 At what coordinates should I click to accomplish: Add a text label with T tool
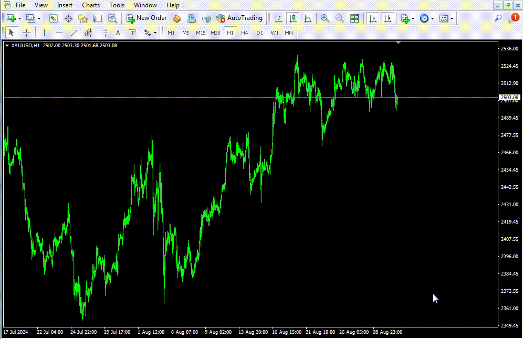[132, 33]
